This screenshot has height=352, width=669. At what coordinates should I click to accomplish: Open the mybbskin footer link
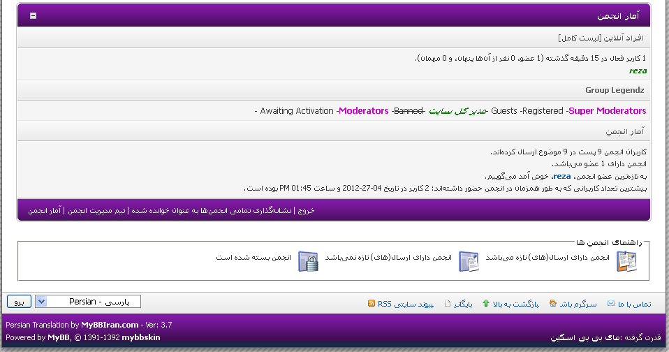(141, 337)
